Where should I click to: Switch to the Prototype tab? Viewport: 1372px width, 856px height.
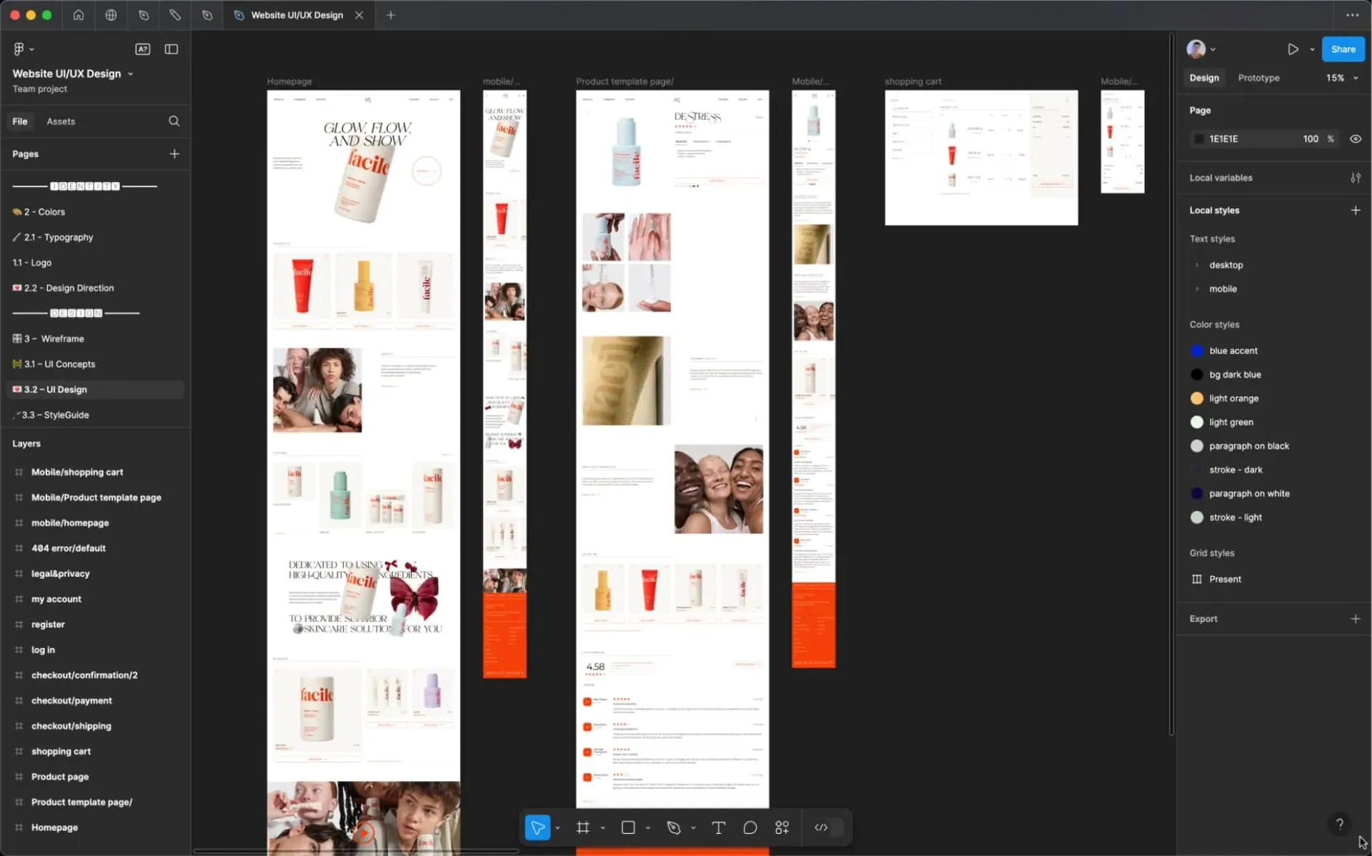1258,78
